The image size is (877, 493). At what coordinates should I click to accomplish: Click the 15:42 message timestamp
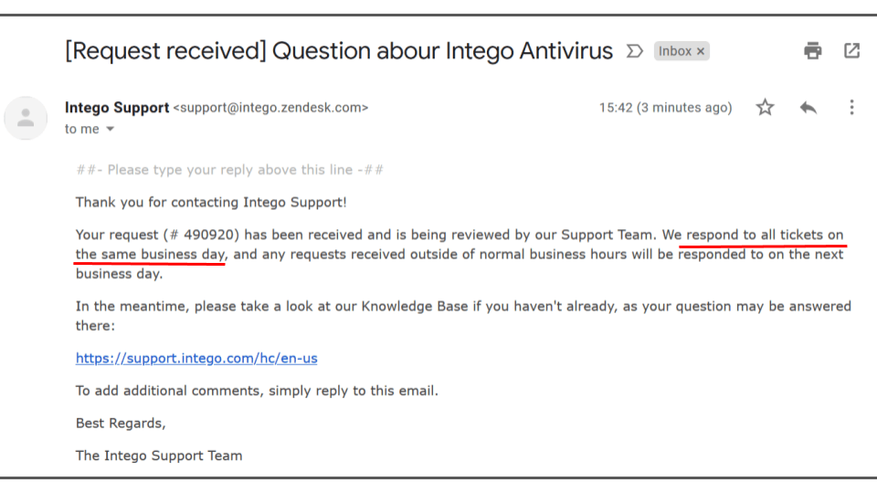pos(666,108)
